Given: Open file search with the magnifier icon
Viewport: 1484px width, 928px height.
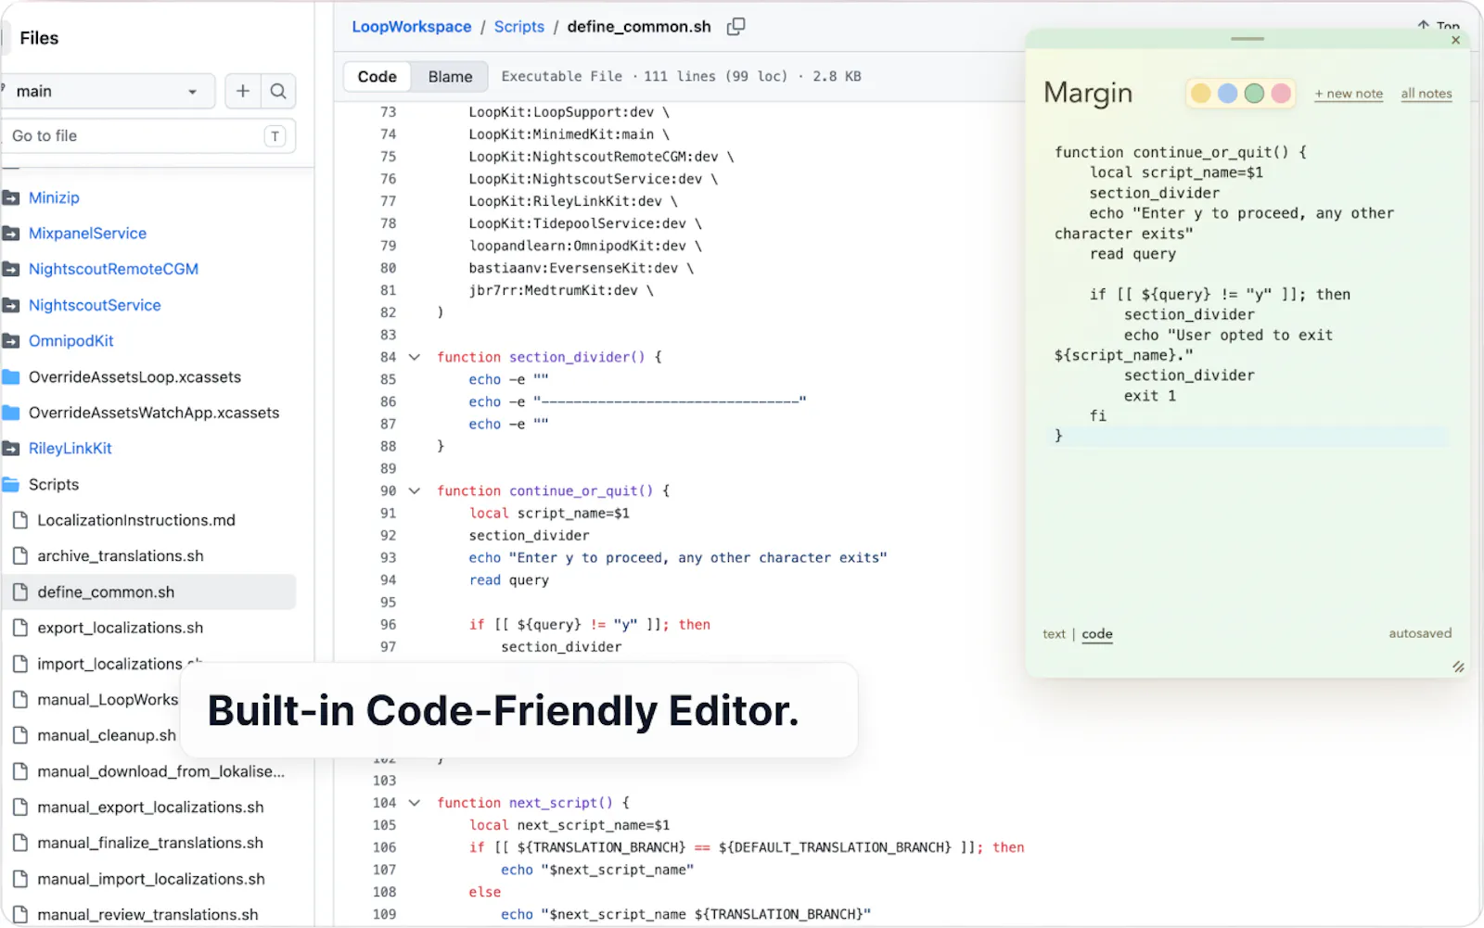Looking at the screenshot, I should click(278, 91).
